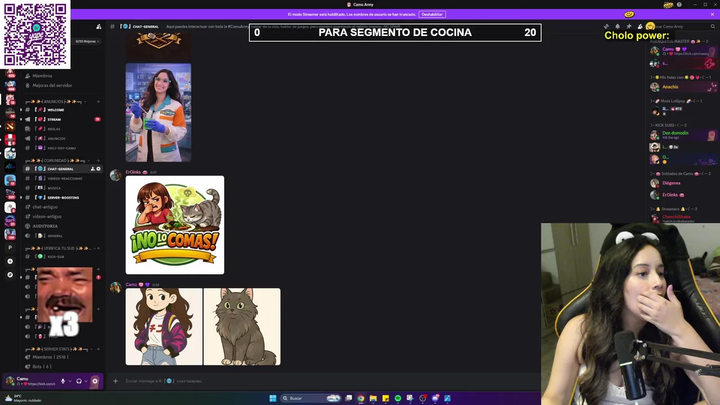The height and width of the screenshot is (405, 720).
Task: Open Spotify from the taskbar
Action: [x=398, y=398]
